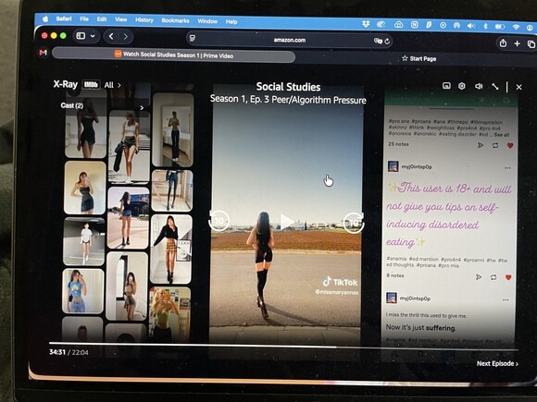Focus the amazon.com address bar
The height and width of the screenshot is (402, 537).
click(x=290, y=40)
